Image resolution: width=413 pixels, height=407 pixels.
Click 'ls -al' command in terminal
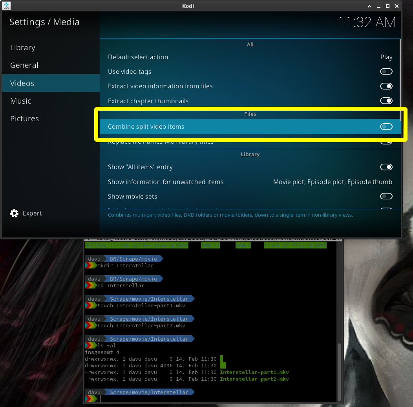point(107,346)
